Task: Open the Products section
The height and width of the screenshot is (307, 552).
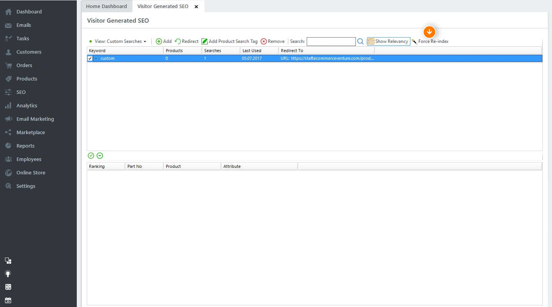Action: (x=26, y=79)
